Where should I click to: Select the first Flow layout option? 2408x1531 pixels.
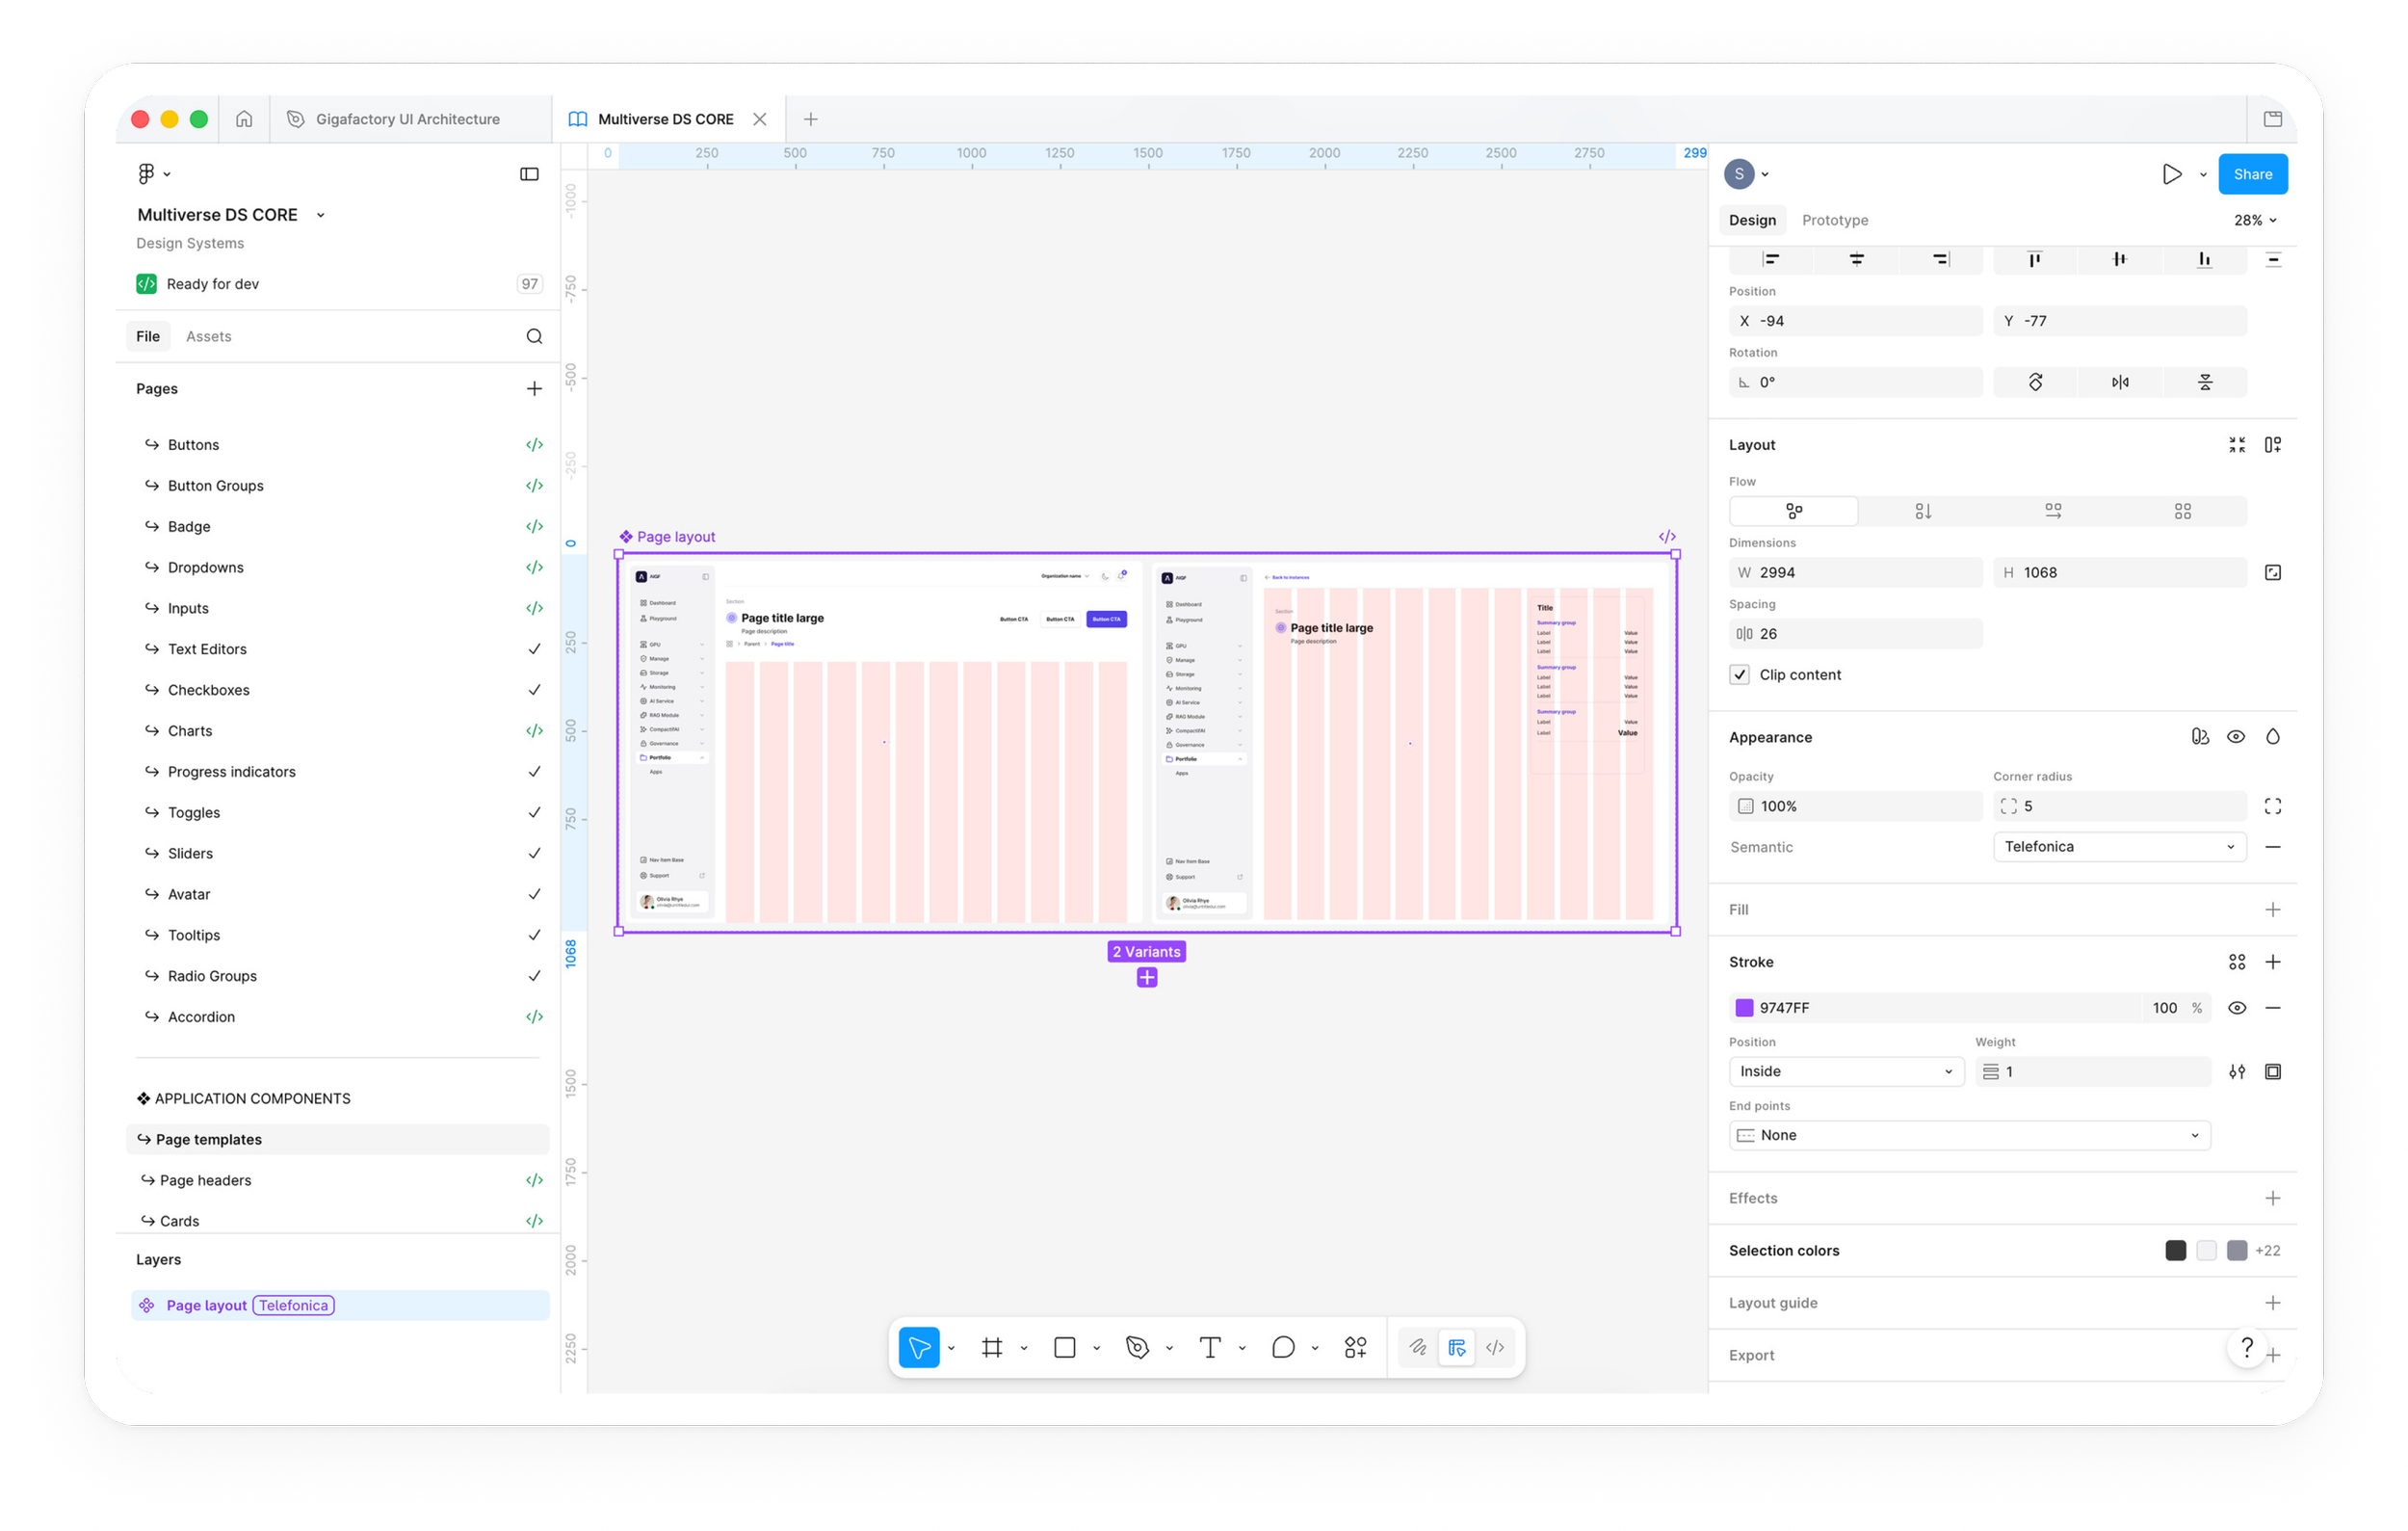click(x=1794, y=511)
